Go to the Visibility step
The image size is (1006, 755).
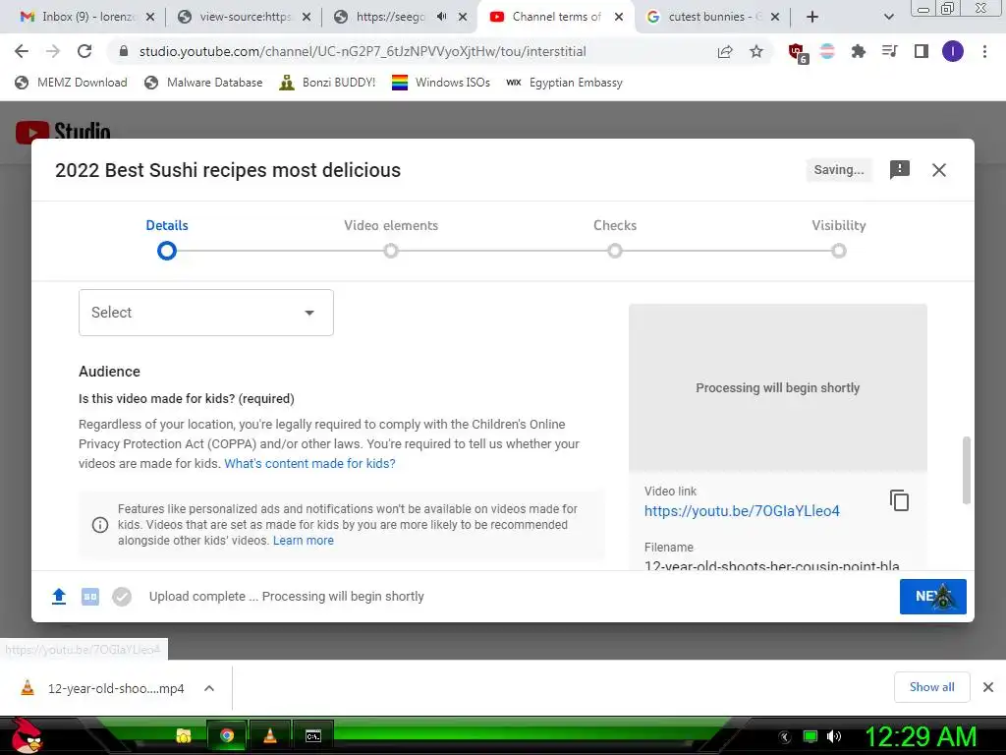coord(839,238)
